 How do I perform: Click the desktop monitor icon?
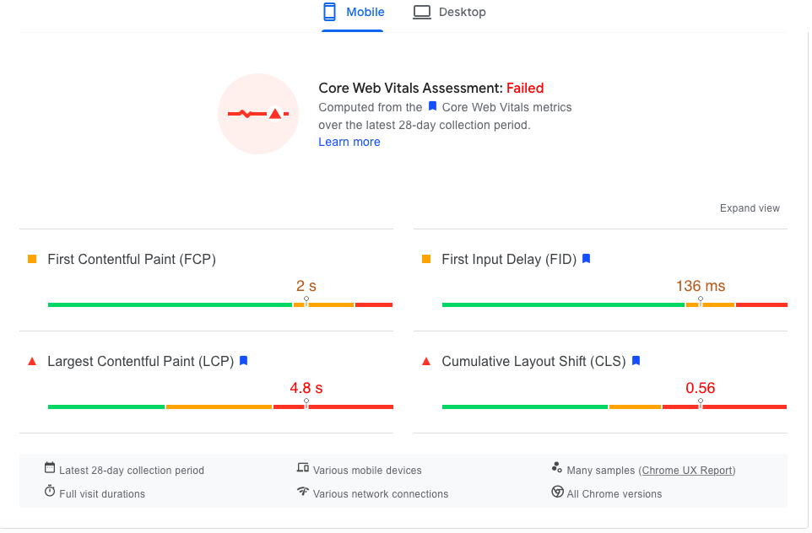pos(421,12)
